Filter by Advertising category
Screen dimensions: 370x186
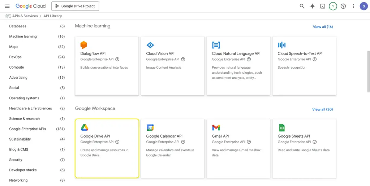(x=37, y=77)
